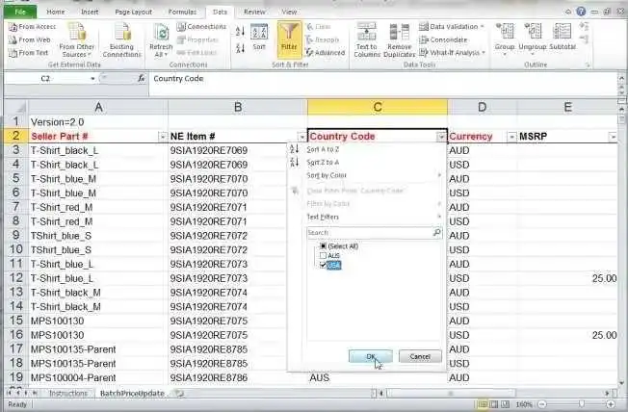Open the Connections command
This screenshot has width=628, height=412.
pos(201,27)
